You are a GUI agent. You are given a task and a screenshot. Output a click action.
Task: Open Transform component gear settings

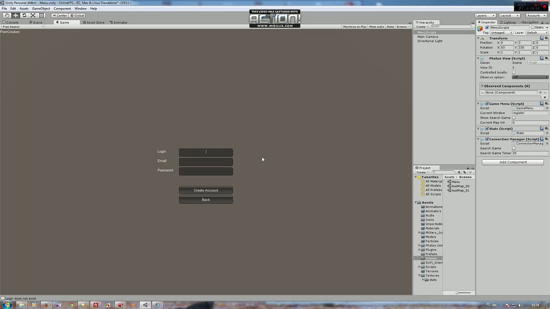[x=547, y=38]
